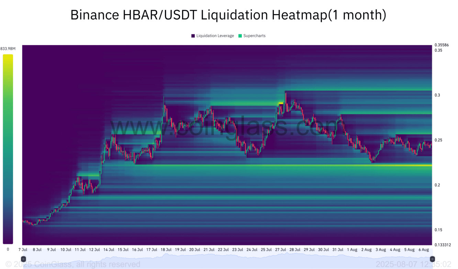
Task: Click the green Supercharts legend swatch
Action: point(240,36)
